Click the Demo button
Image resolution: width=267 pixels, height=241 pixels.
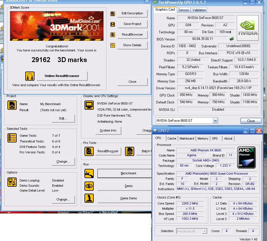point(124,186)
